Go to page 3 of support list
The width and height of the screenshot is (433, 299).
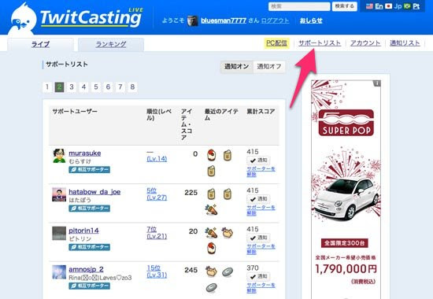pos(72,87)
